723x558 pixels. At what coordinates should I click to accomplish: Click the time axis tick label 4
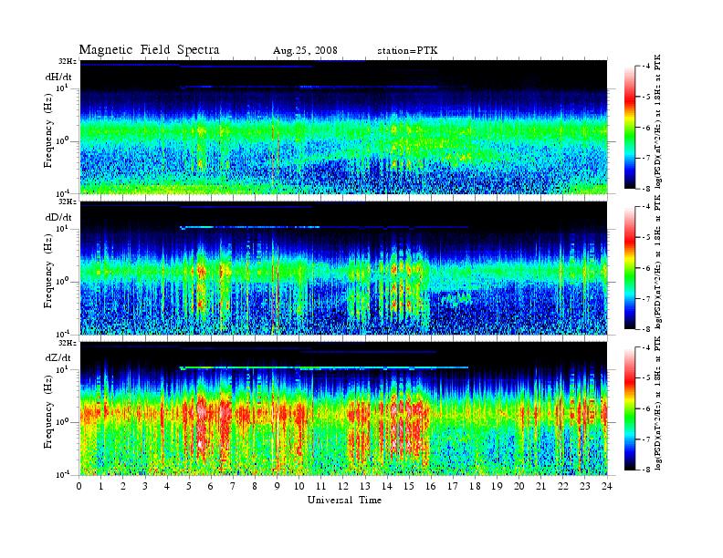[x=167, y=486]
